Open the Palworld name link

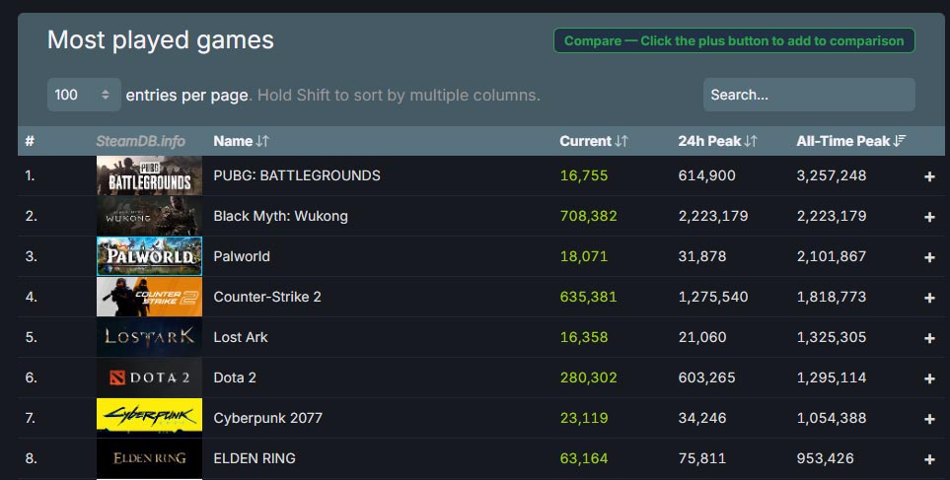(242, 256)
